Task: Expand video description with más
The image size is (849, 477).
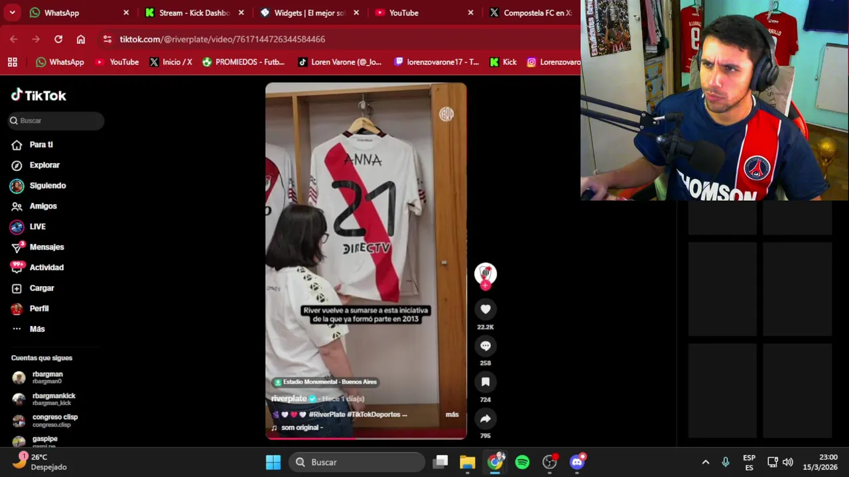Action: [x=452, y=414]
